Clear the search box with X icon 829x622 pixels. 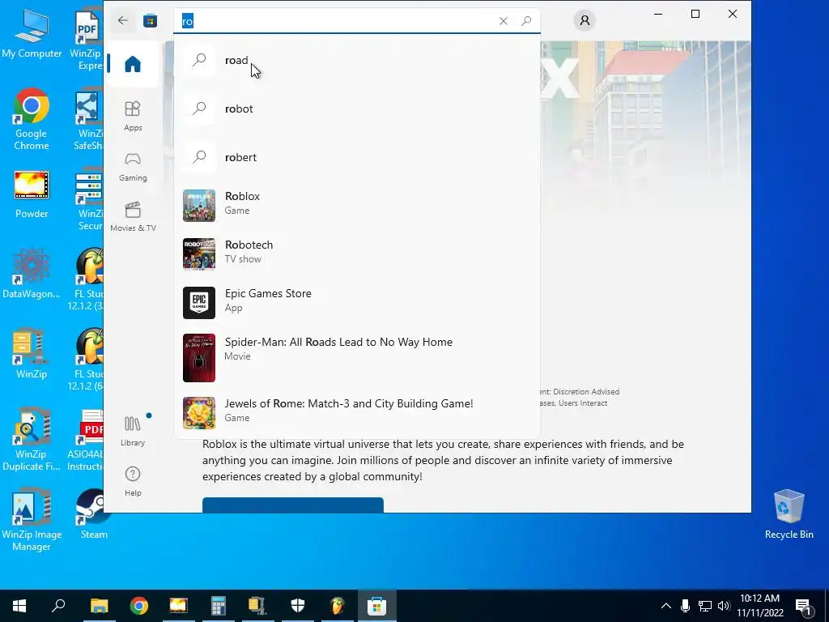click(504, 21)
